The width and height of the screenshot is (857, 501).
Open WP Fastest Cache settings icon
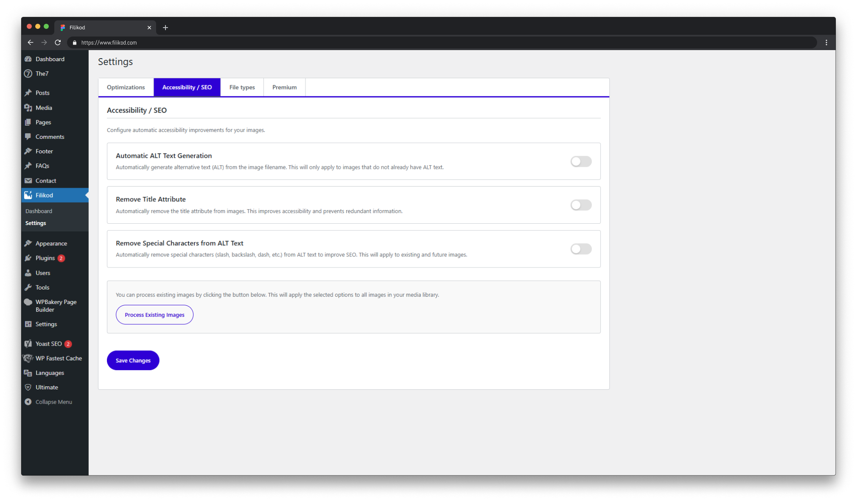click(28, 358)
